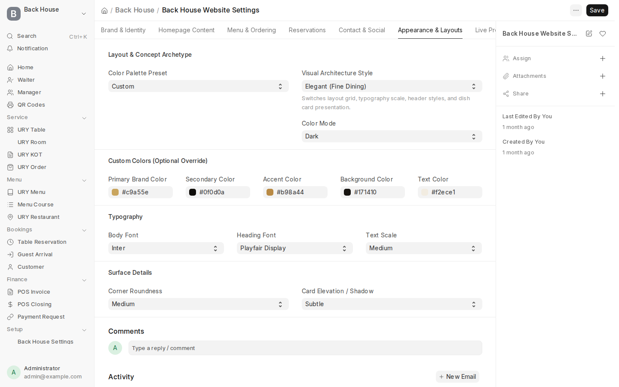Click the Background Color swatch

pyautogui.click(x=347, y=192)
